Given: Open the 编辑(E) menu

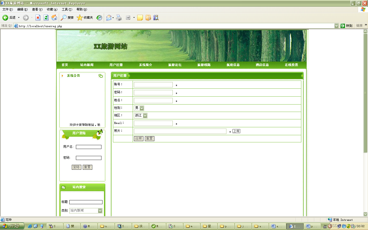Looking at the screenshot, I should 22,9.
